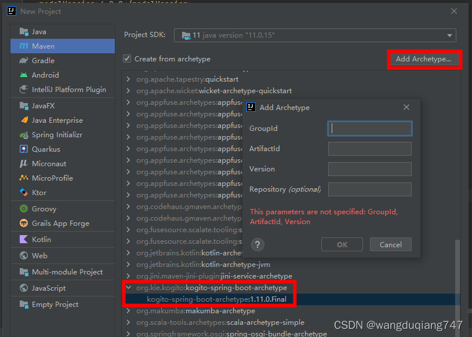Select Spring Initializr project type label
Screen dimensions: 472x337
pos(57,135)
